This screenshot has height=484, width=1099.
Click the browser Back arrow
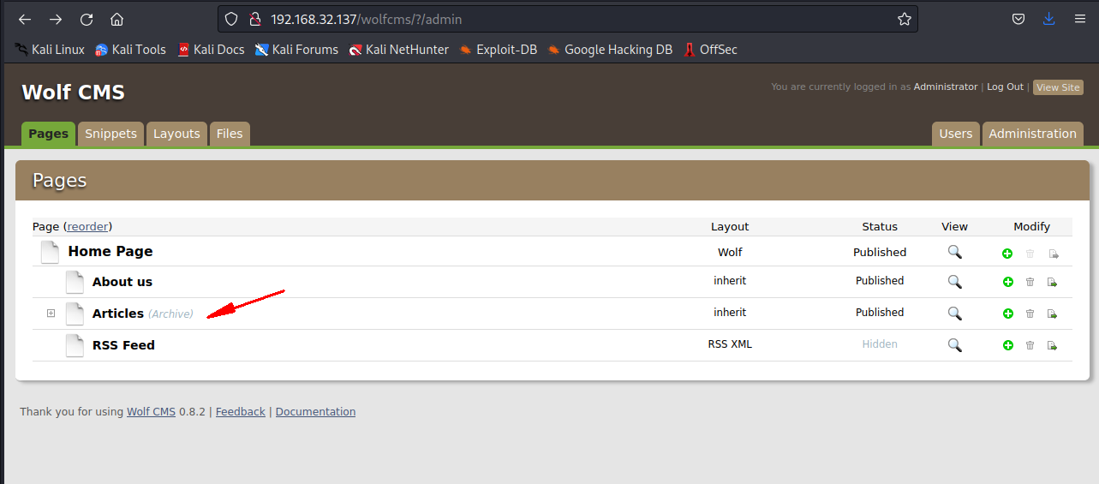coord(25,19)
